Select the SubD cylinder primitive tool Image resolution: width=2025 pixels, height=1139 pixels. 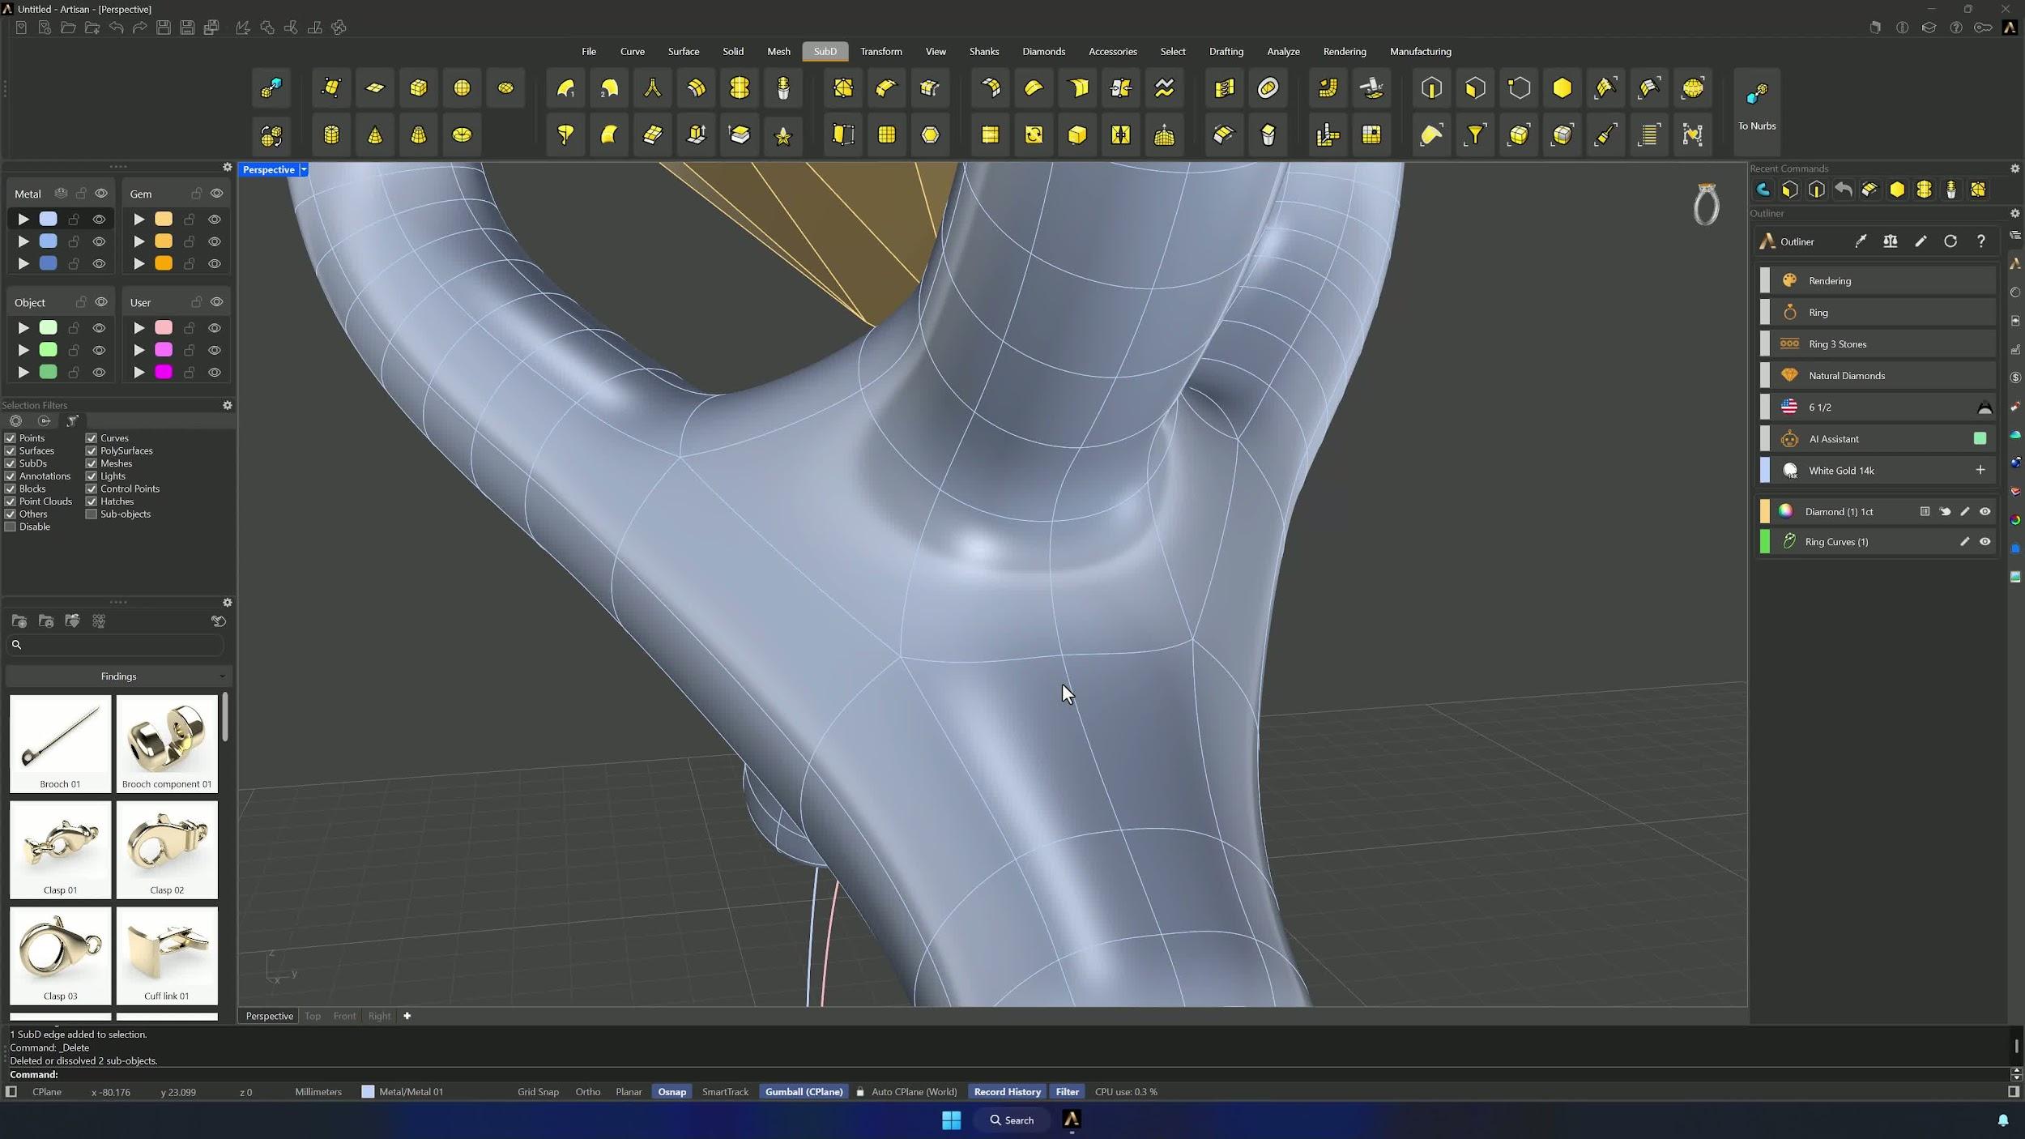pyautogui.click(x=331, y=135)
